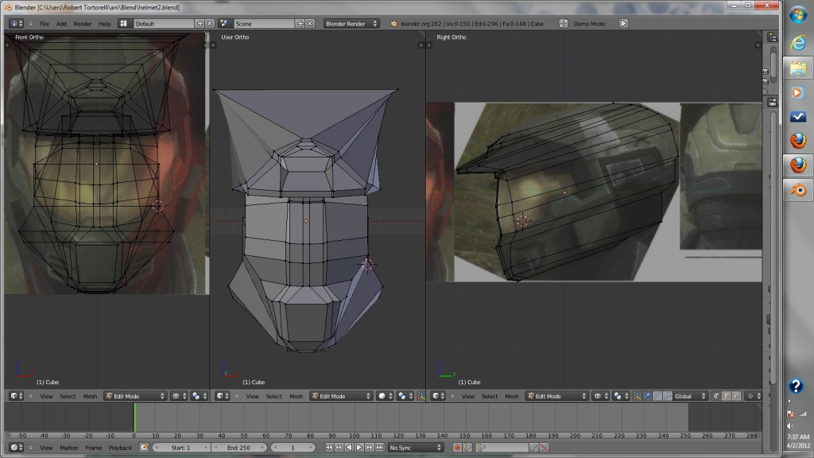Switch to vertex select mode
Screen dimensions: 814x458
click(716, 396)
